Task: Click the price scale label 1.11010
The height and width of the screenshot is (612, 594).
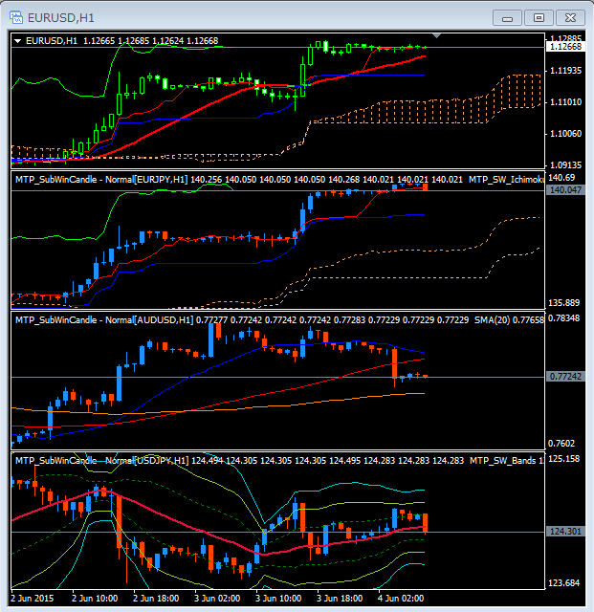Action: click(565, 102)
